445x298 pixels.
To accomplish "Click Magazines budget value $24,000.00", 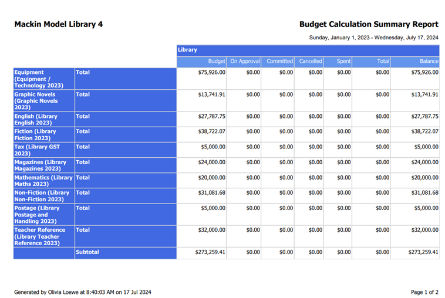I will [212, 162].
